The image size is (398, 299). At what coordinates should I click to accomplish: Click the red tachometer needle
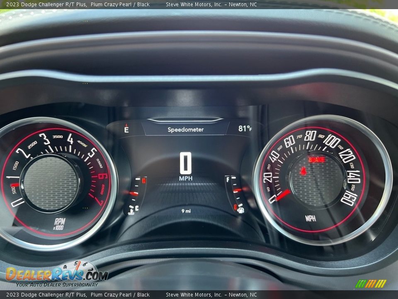[x=15, y=185]
